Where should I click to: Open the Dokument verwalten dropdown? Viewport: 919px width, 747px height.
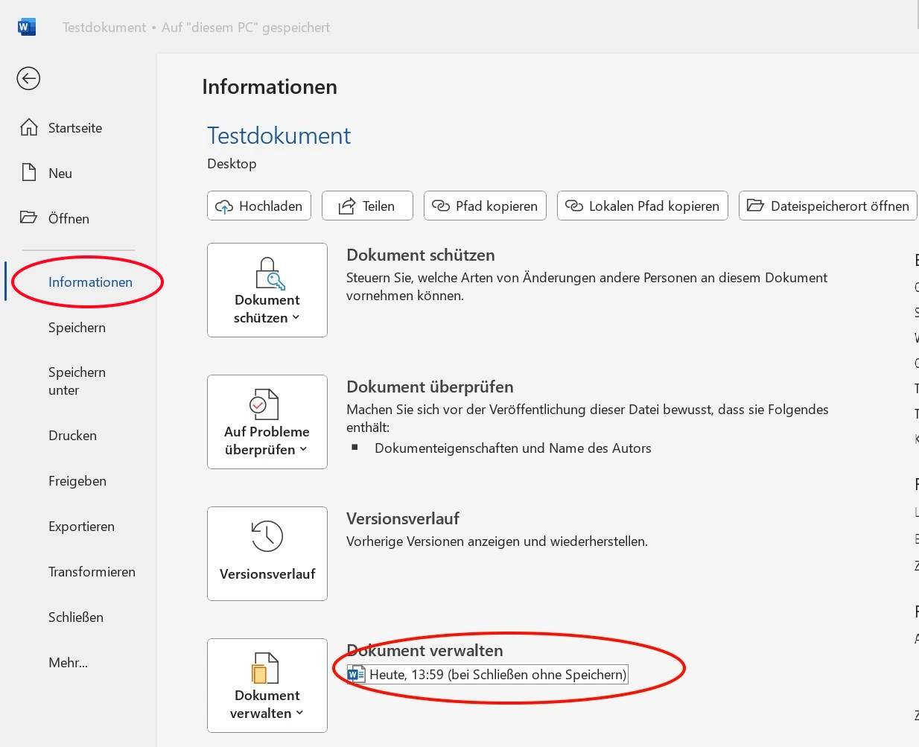coord(267,686)
